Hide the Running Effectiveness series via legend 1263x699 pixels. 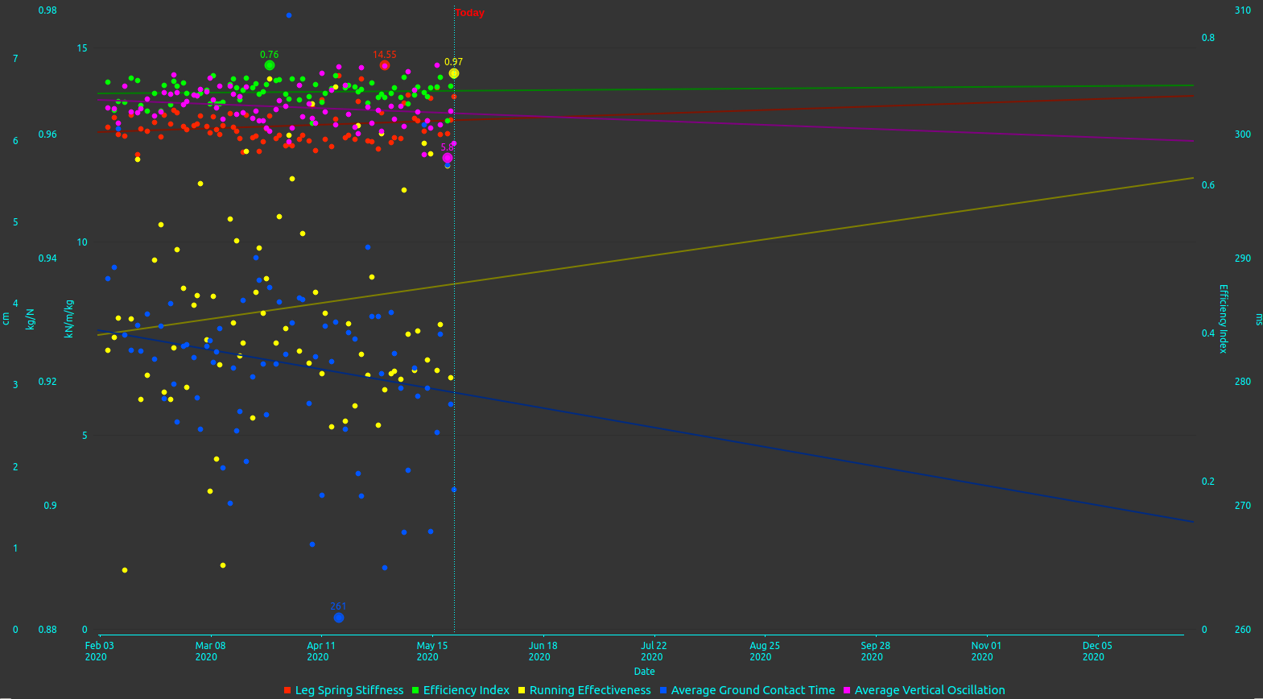[590, 690]
